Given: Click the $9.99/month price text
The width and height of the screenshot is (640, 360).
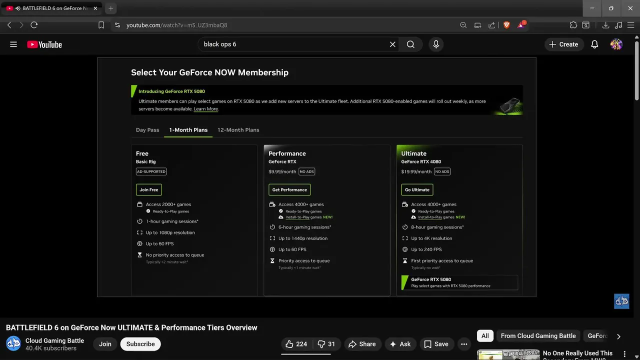Looking at the screenshot, I should coord(282,171).
